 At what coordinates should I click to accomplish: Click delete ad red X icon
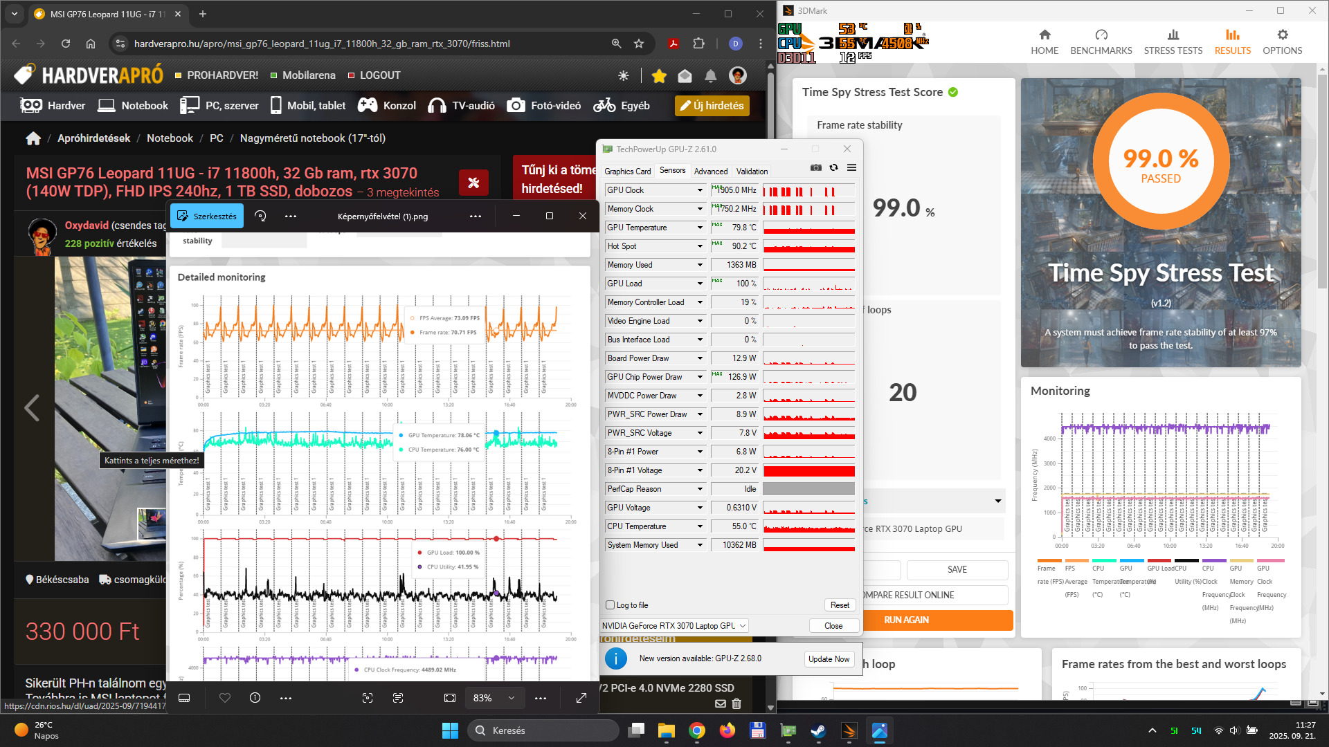pyautogui.click(x=473, y=183)
